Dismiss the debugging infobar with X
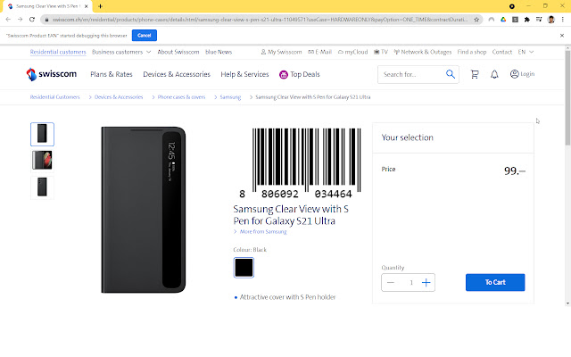The height and width of the screenshot is (357, 571). [x=562, y=36]
